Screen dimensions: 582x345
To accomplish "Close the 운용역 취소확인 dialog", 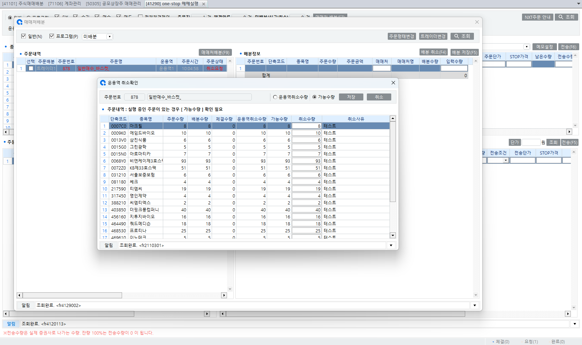I will tap(393, 83).
